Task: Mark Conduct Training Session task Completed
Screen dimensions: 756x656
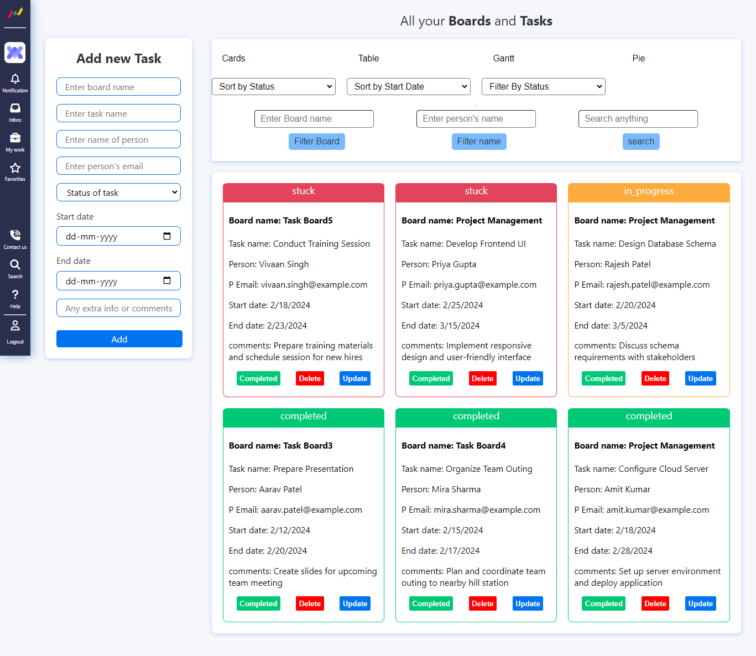Action: [258, 378]
